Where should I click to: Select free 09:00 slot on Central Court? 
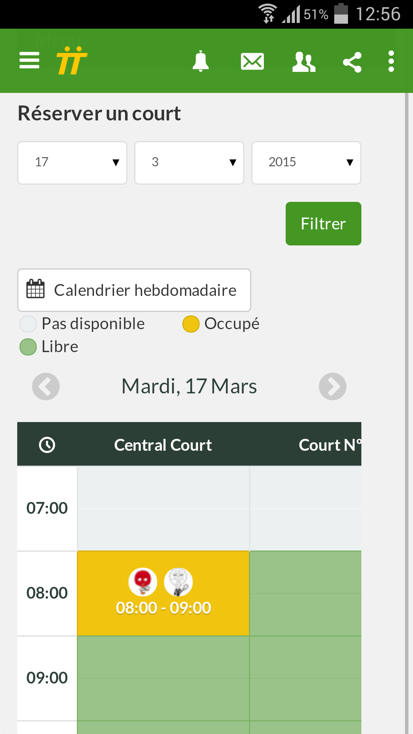point(163,678)
